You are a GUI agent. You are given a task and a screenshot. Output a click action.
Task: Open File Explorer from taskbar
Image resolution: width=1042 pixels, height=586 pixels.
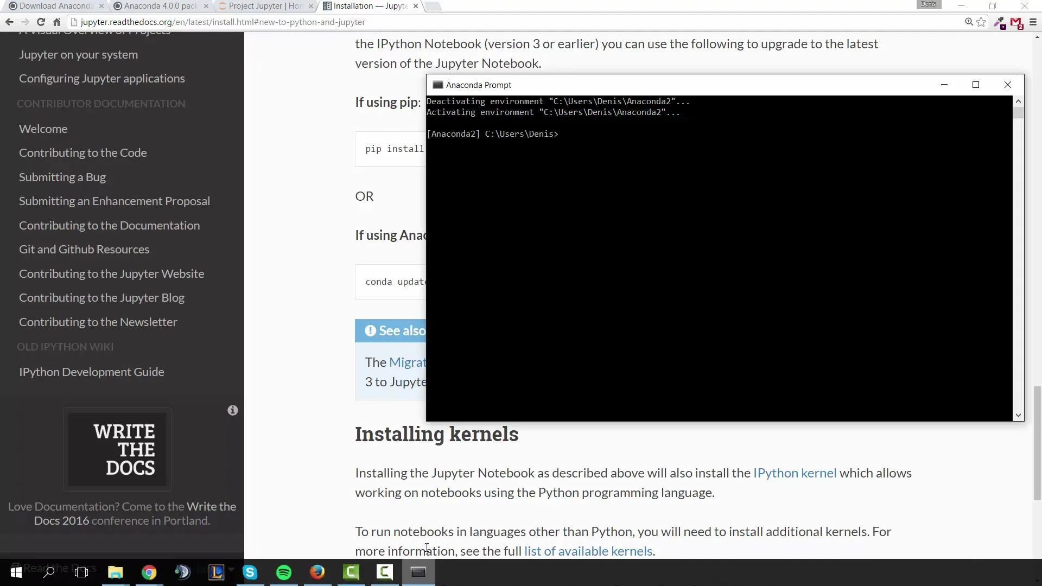point(116,572)
